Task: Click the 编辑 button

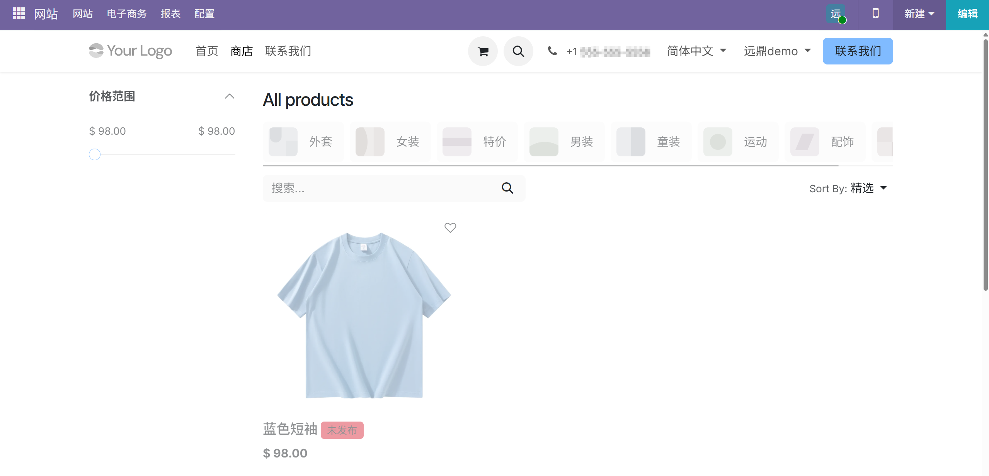Action: click(x=967, y=14)
